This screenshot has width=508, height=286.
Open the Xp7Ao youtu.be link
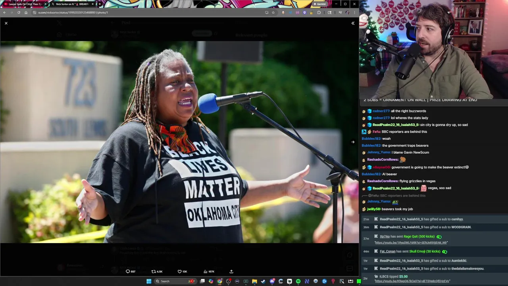pos(411,243)
